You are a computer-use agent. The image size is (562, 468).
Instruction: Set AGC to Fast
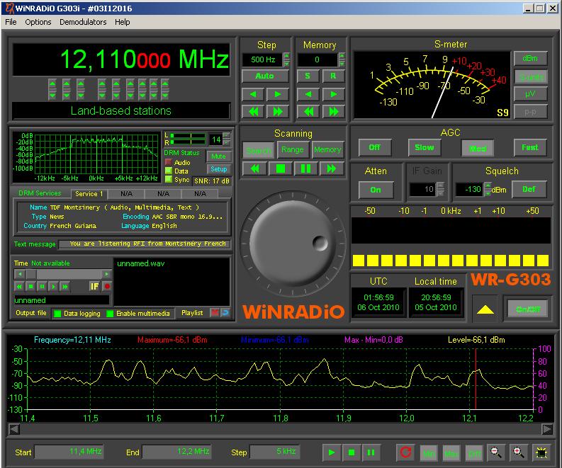[x=530, y=147]
